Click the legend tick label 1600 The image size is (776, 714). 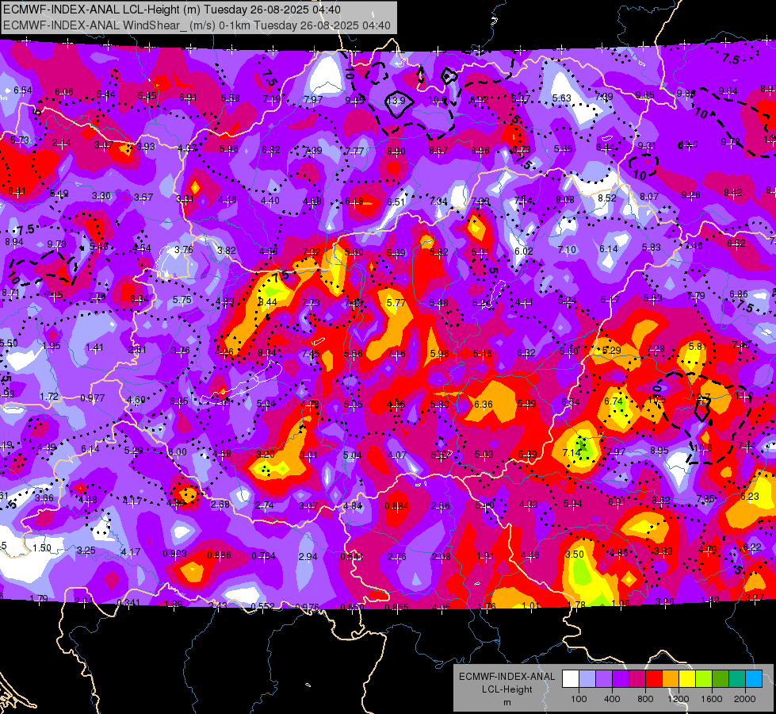712,699
